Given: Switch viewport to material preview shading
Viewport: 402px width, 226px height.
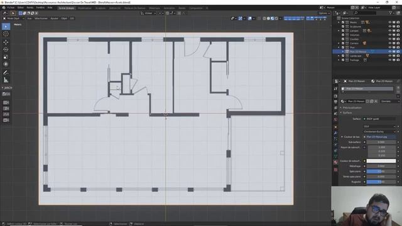Looking at the screenshot, I should pos(272,18).
